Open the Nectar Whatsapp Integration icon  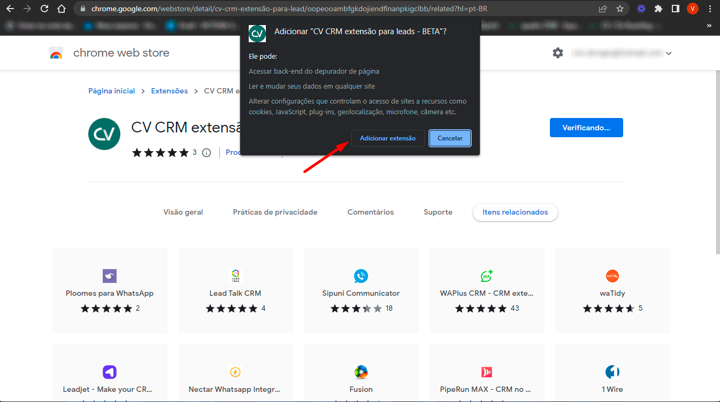[235, 372]
